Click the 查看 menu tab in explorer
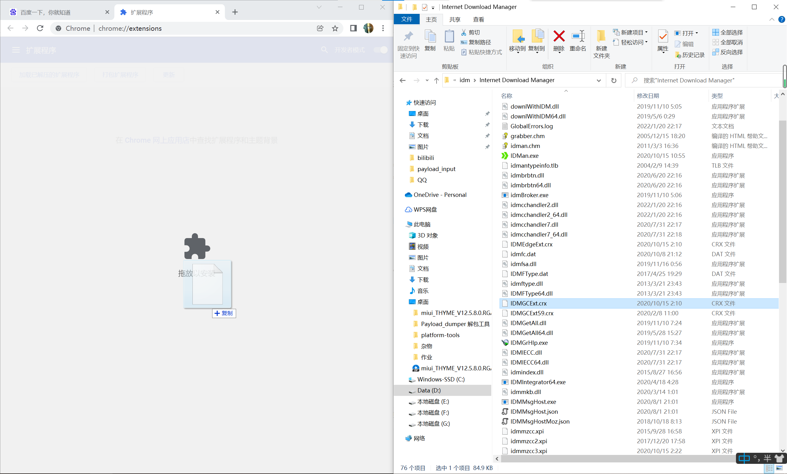 coord(480,19)
